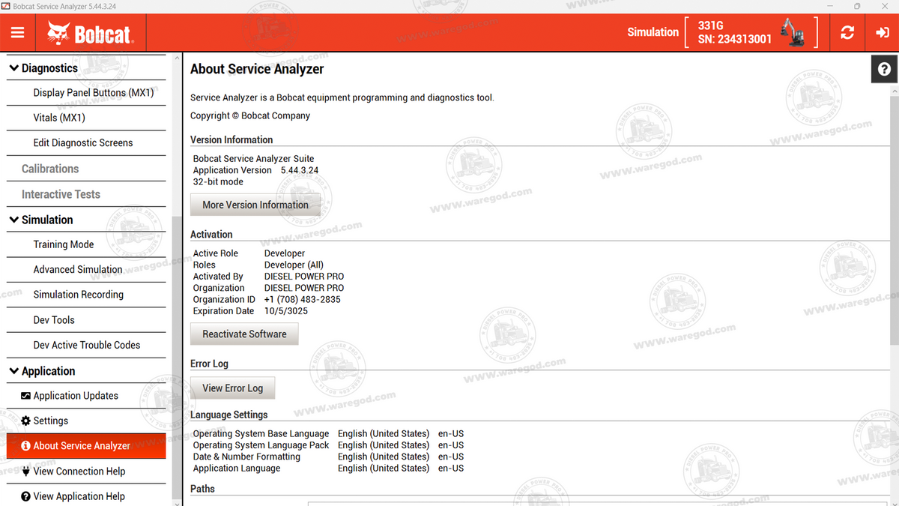Click the Settings gear icon
Screen dimensions: 899x506
pos(26,421)
